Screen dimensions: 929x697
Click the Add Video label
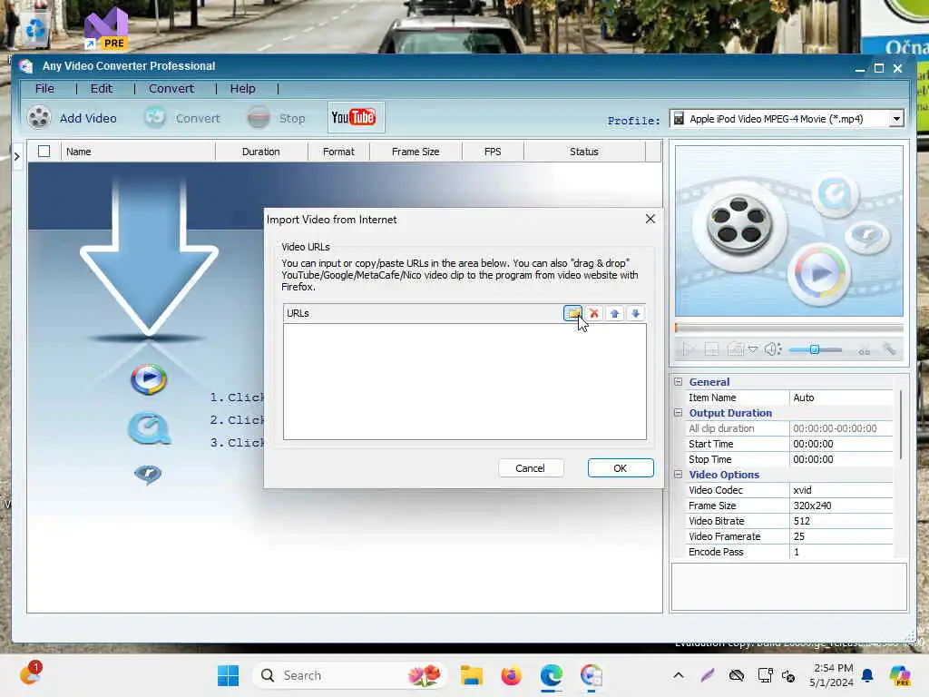click(x=88, y=118)
